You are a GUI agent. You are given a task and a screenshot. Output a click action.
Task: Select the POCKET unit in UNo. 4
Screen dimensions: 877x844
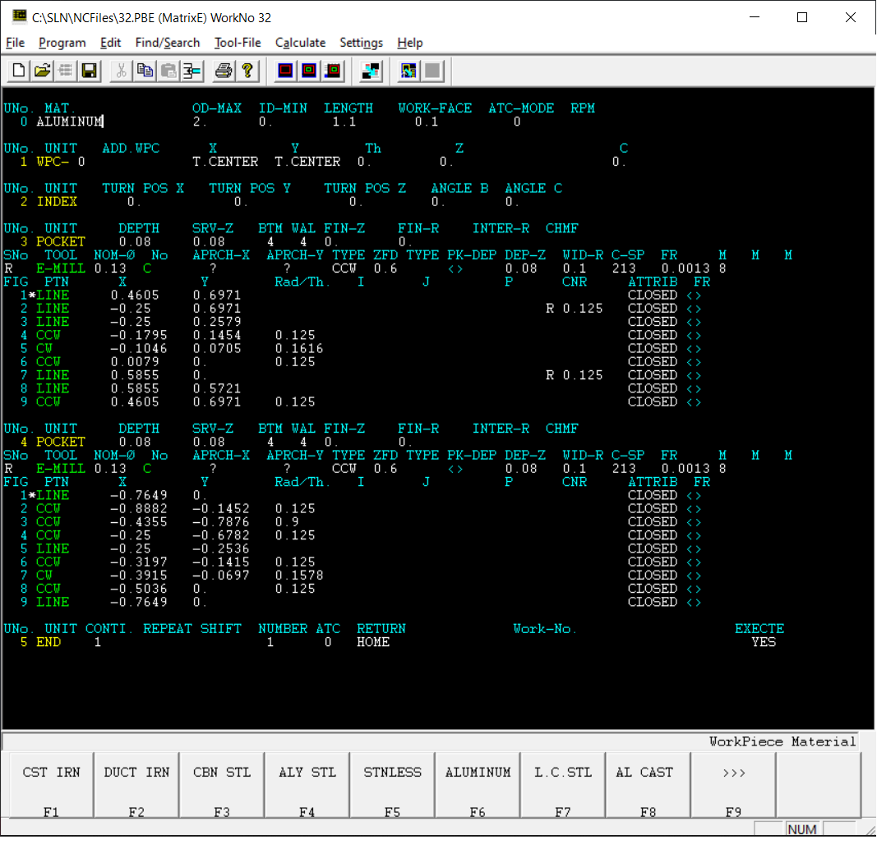(x=60, y=442)
